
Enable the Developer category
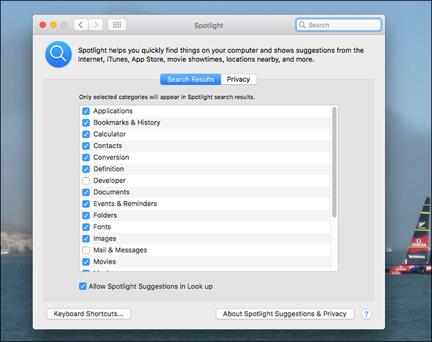[x=86, y=181]
